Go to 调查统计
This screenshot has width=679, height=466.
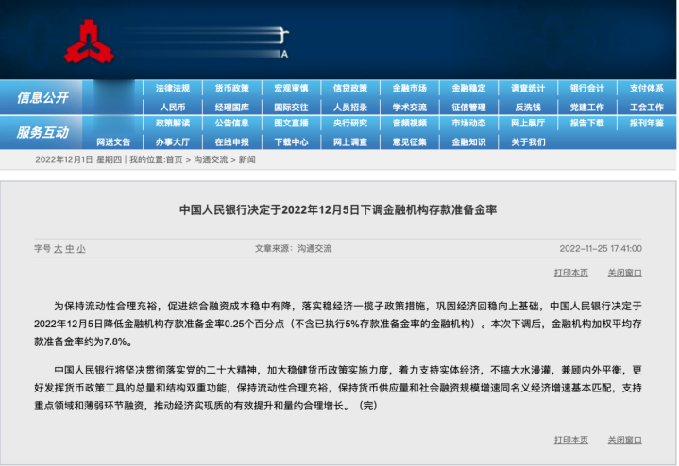click(x=528, y=89)
